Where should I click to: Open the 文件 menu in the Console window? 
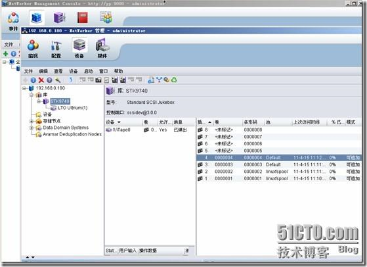pyautogui.click(x=9, y=45)
